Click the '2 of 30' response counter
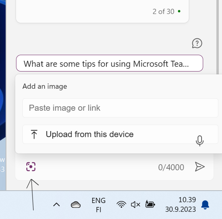222x219 pixels. [x=163, y=12]
